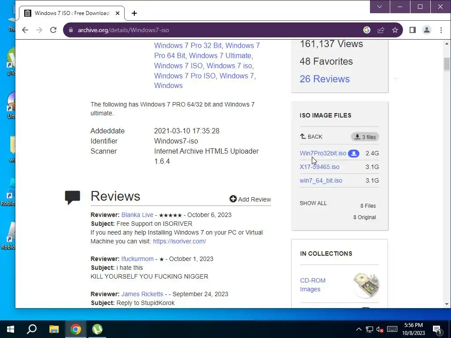Viewport: 451px width, 338px height.
Task: Select the Windows 7 ISO browser tab
Action: pyautogui.click(x=72, y=13)
